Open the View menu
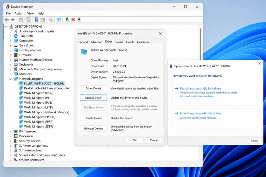The height and width of the screenshot is (177, 266). 30,13
